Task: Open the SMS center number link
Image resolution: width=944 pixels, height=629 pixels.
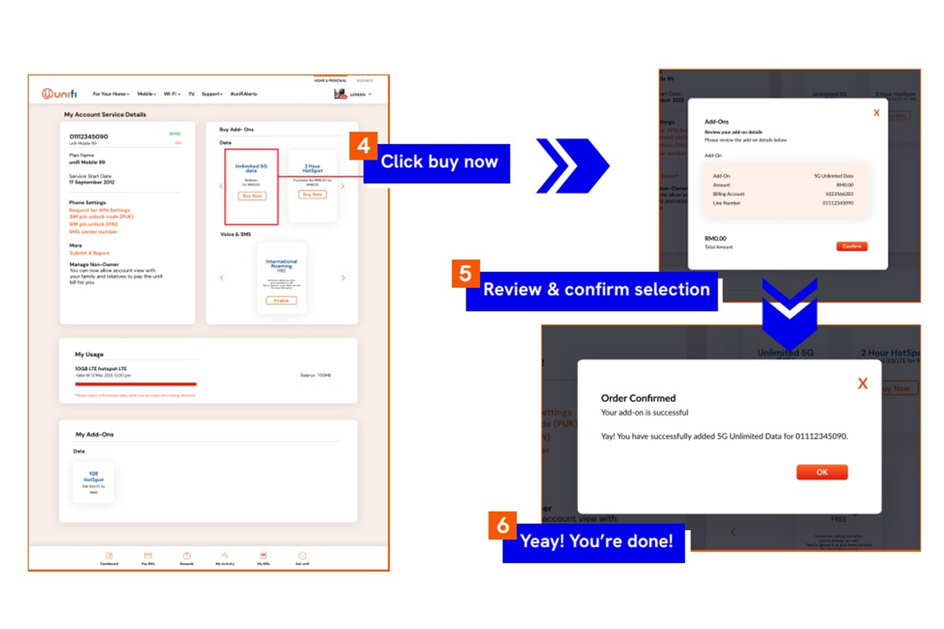Action: 94,231
